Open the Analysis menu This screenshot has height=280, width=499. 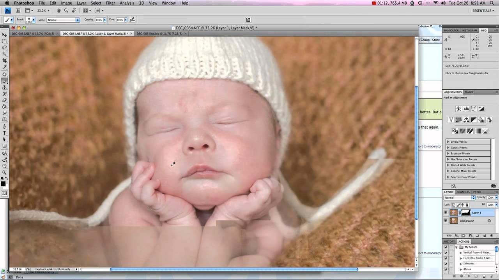pos(127,3)
